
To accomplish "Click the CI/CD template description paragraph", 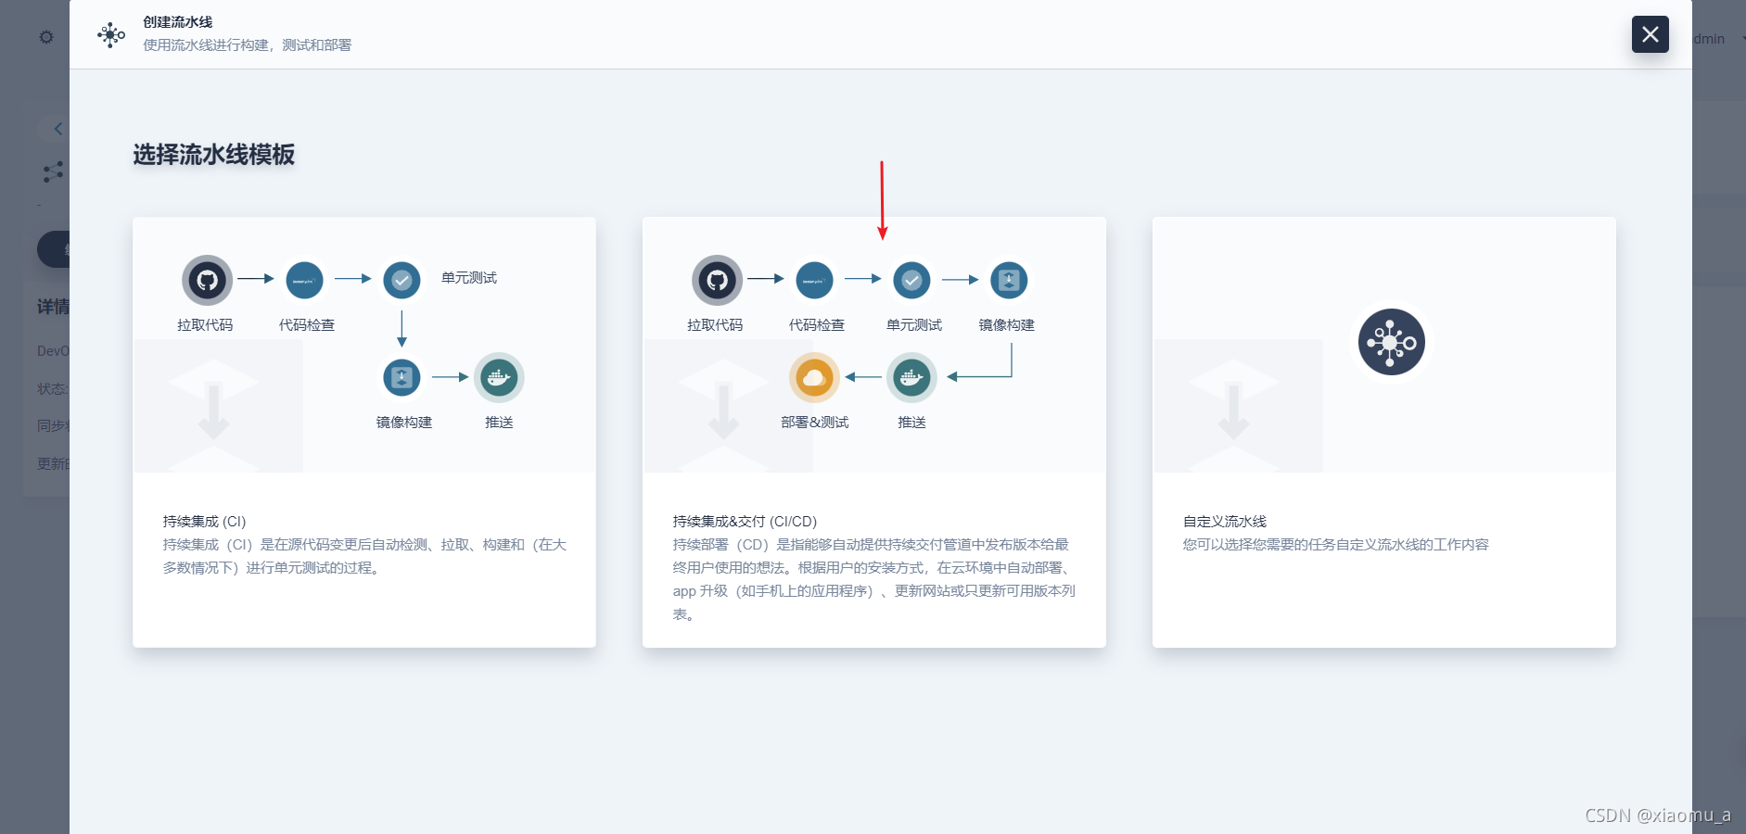I will click(x=874, y=579).
